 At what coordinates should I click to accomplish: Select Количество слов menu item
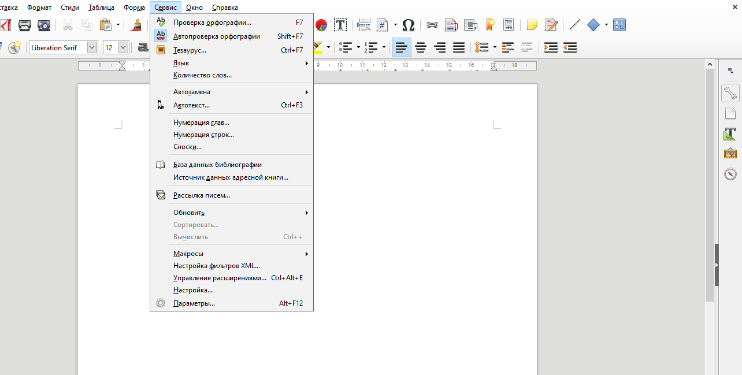click(x=202, y=75)
